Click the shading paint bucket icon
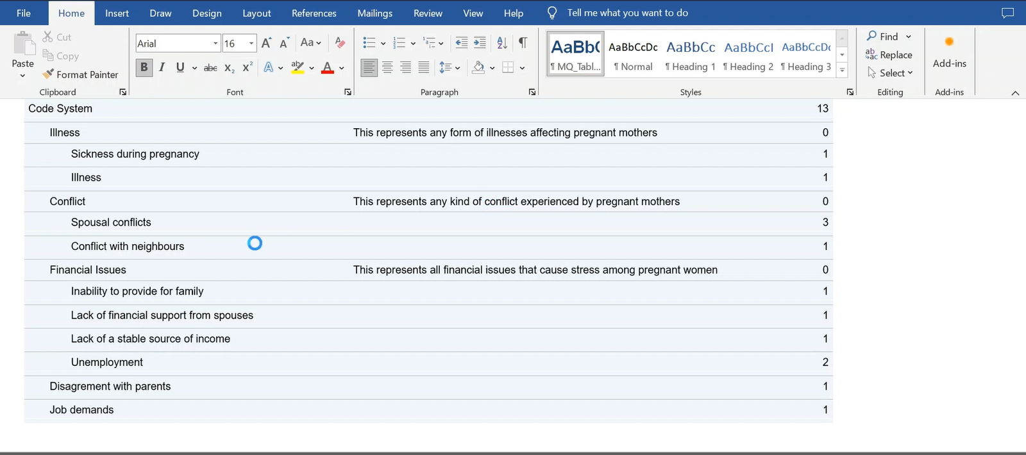1026x455 pixels. pos(478,67)
